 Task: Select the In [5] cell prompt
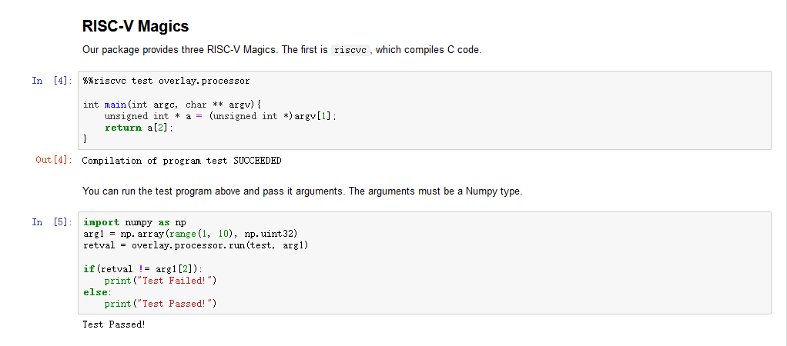pos(52,222)
